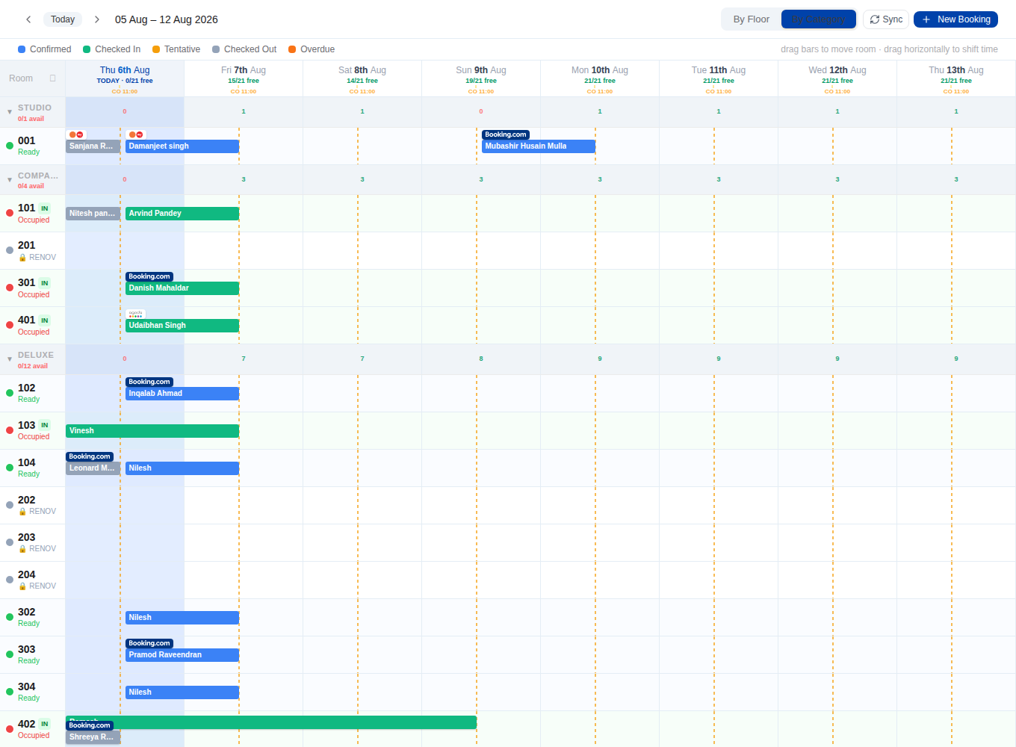Open the Inqalab Ahmad booking bar
Image resolution: width=1016 pixels, height=747 pixels.
(182, 394)
